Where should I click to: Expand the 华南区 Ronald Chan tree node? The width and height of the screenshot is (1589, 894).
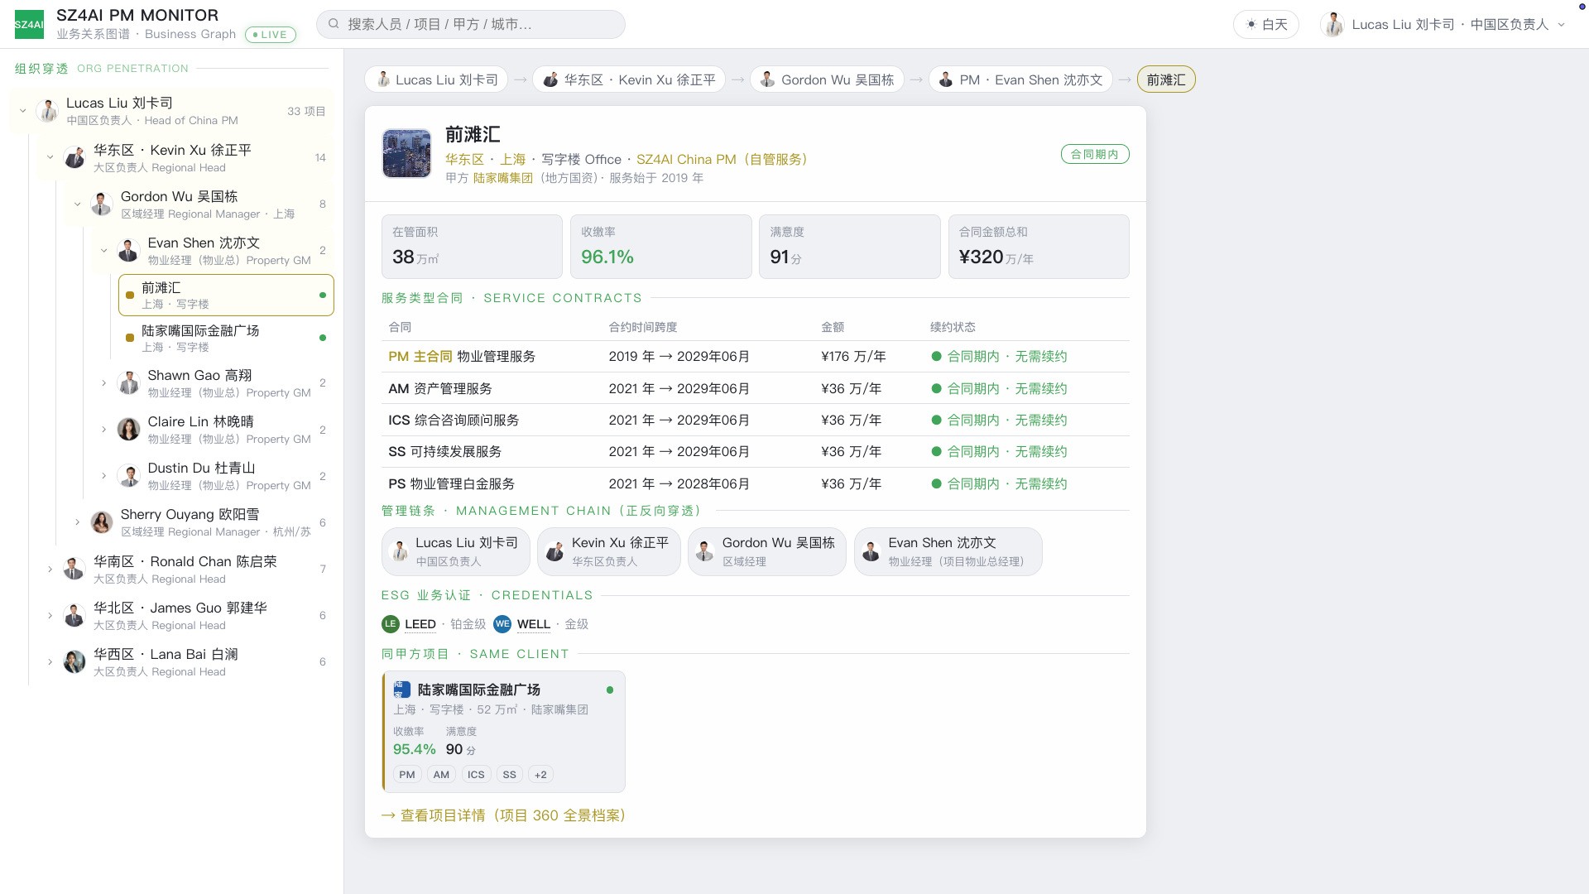coord(50,569)
